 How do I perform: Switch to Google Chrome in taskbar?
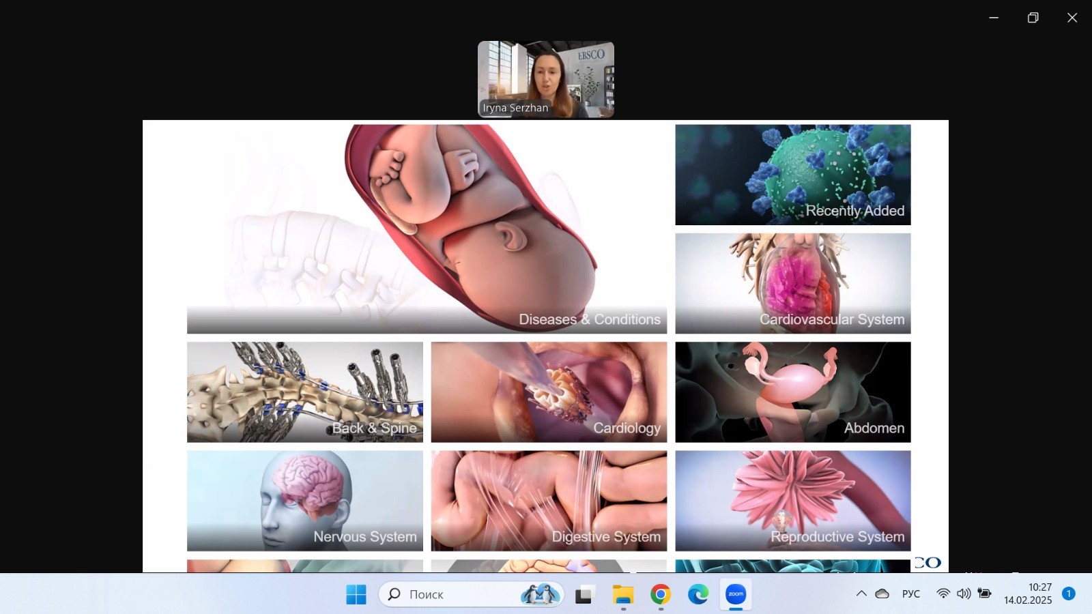coord(660,594)
